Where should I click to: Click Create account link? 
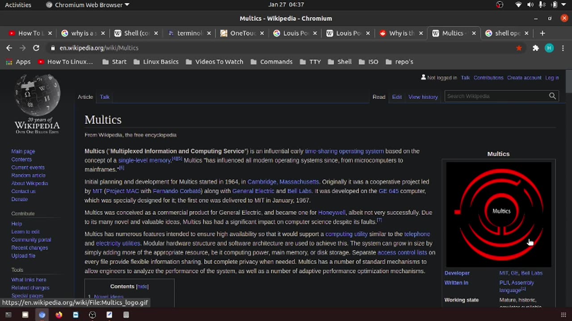524,78
